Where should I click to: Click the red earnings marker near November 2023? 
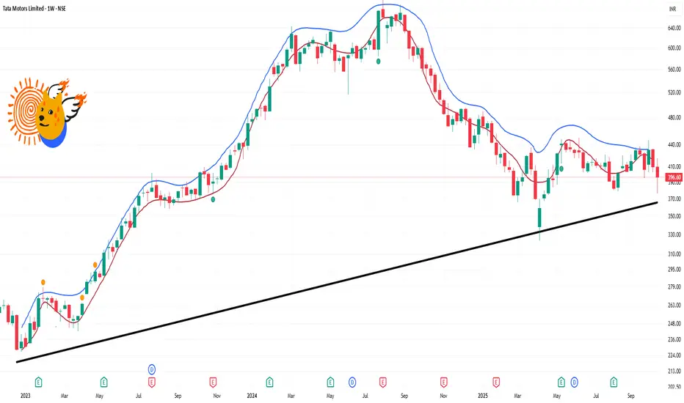(213, 382)
